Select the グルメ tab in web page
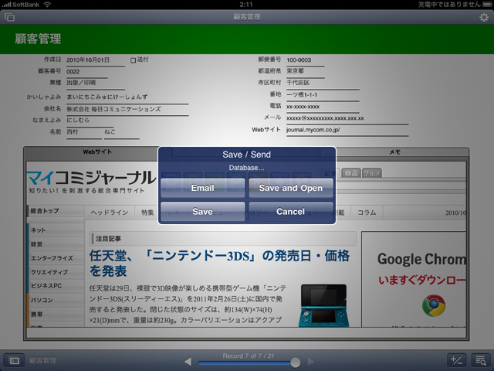The height and width of the screenshot is (371, 494). (372, 173)
